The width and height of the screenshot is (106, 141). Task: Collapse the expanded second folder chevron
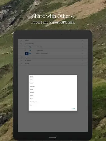click(21, 44)
